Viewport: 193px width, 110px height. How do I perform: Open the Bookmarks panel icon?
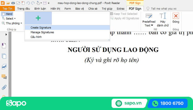pyautogui.click(x=4, y=46)
